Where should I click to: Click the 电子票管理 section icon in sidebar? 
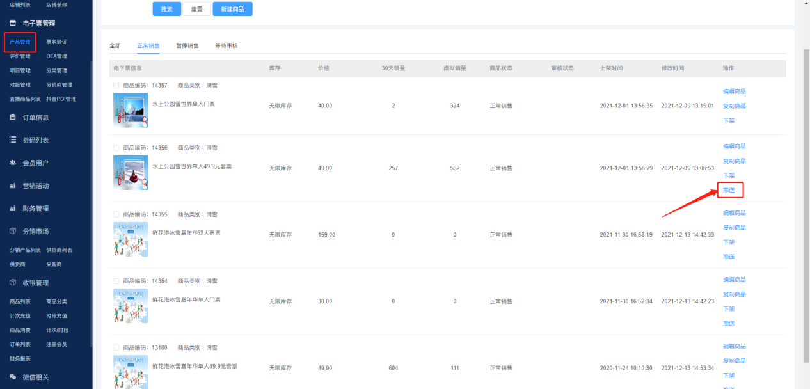pyautogui.click(x=13, y=23)
